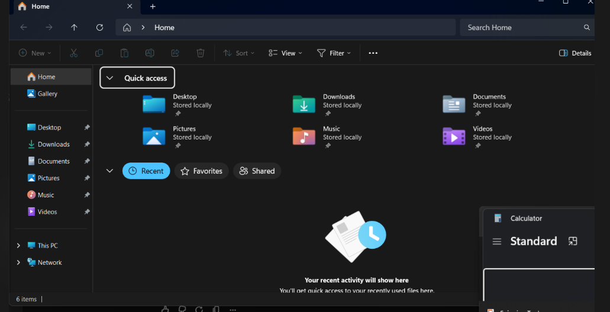Select the Favorites tab
The height and width of the screenshot is (312, 610).
click(x=202, y=171)
